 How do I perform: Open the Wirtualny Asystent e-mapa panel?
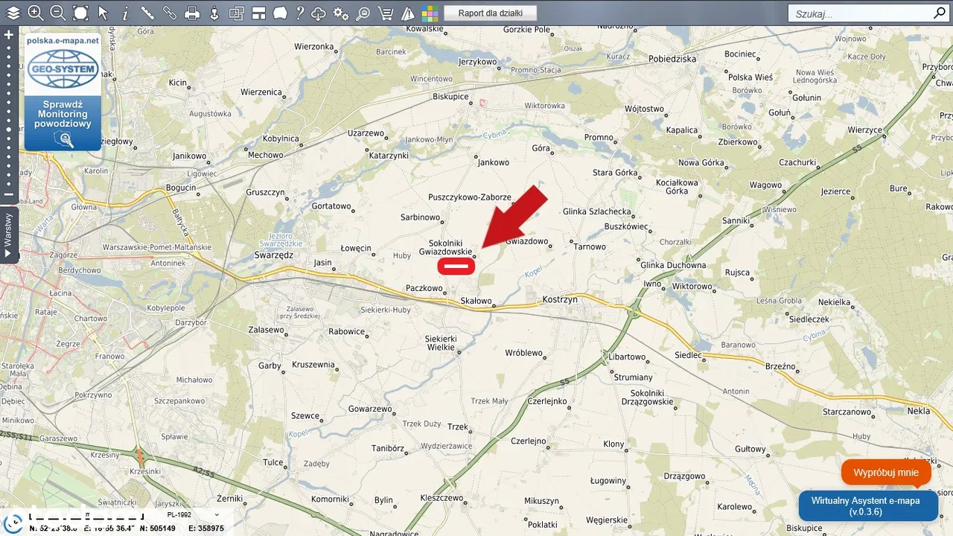click(x=868, y=506)
